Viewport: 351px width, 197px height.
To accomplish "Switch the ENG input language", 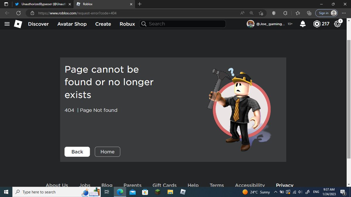I will 316,192.
